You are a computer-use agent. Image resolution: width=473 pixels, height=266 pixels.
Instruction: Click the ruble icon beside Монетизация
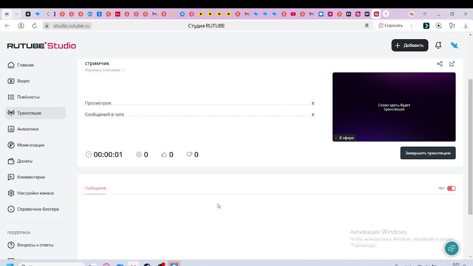(11, 145)
